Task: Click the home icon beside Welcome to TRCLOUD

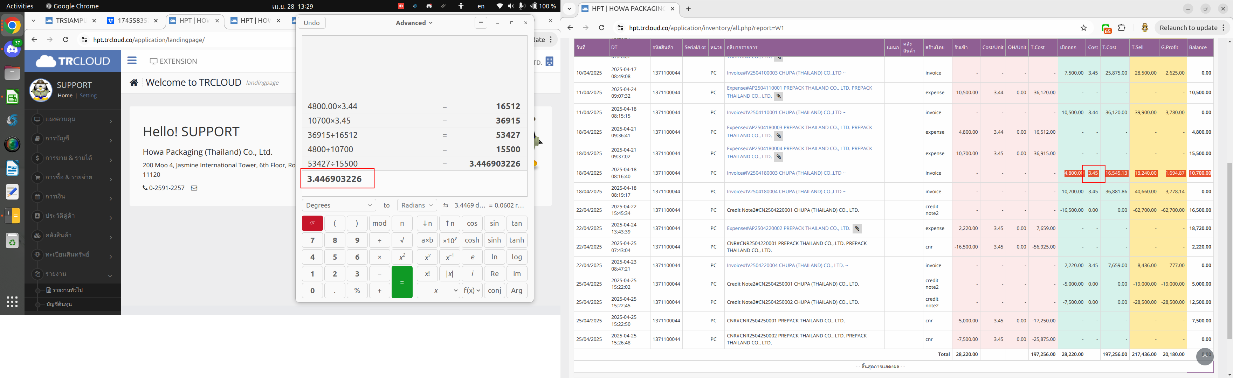Action: point(134,82)
